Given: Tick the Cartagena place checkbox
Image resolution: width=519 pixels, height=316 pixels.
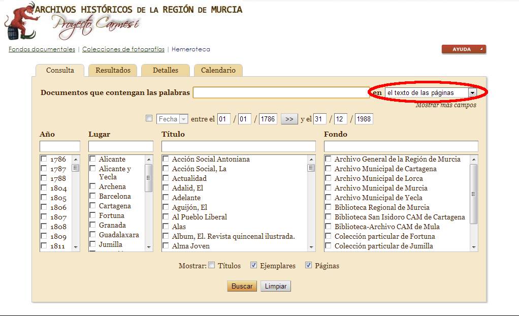Looking at the screenshot, I should coord(92,206).
